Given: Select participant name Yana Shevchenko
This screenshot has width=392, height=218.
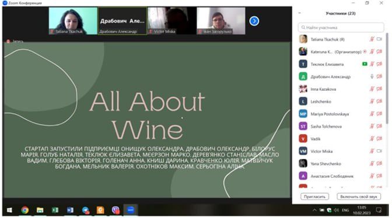Looking at the screenshot, I should coord(325,164).
